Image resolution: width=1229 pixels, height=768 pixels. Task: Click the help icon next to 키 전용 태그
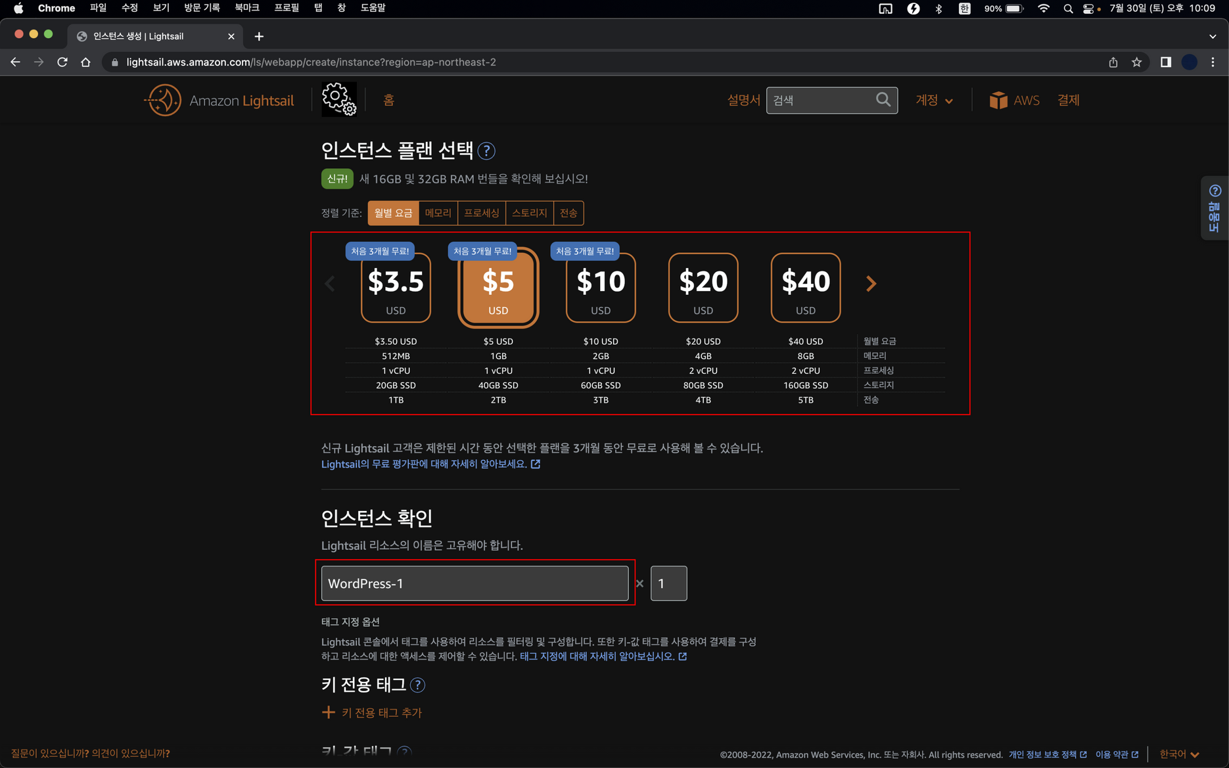pos(417,685)
